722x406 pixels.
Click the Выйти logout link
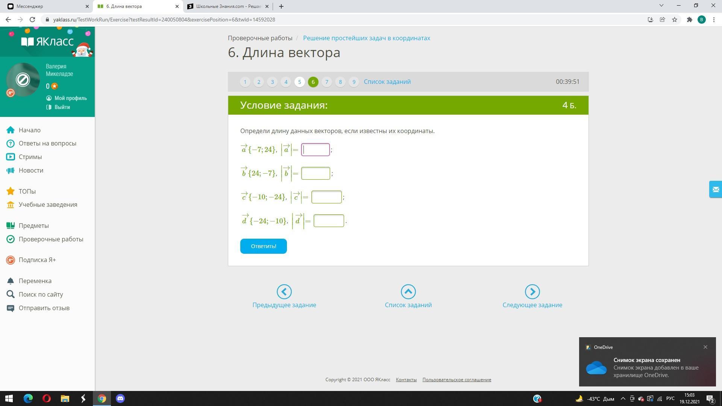click(x=62, y=107)
